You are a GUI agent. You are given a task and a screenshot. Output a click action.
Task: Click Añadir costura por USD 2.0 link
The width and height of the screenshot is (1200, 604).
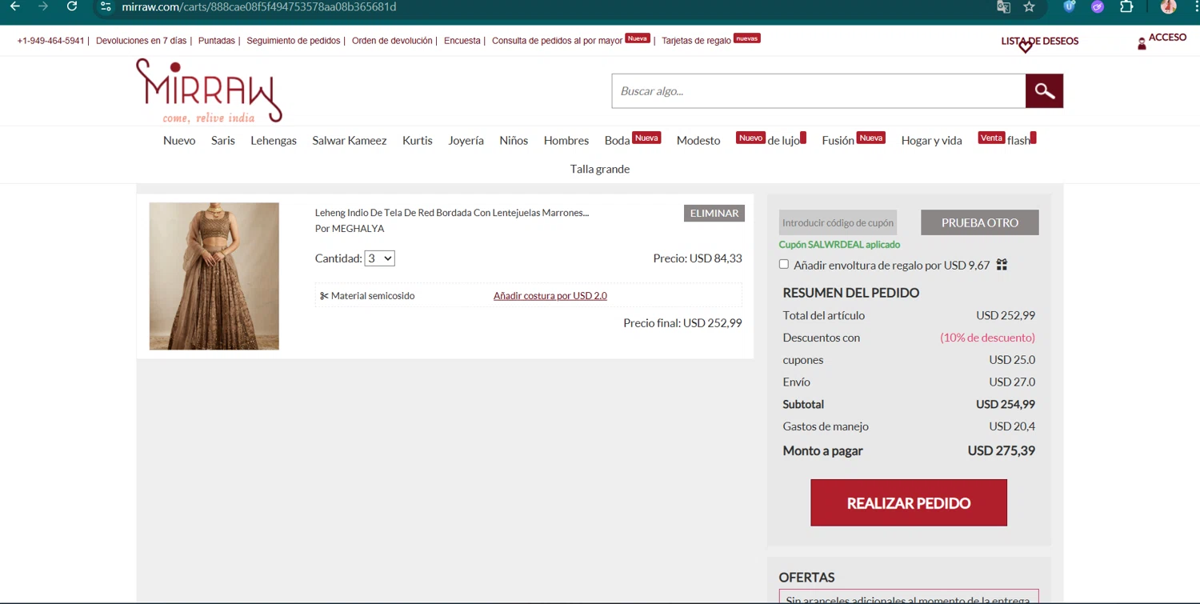(x=550, y=296)
